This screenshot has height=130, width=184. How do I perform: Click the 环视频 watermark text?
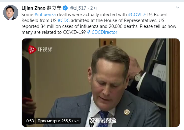45,49
